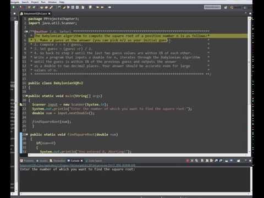Open the Help menu
Screen dimensions: 264x198
tap(62, 2)
